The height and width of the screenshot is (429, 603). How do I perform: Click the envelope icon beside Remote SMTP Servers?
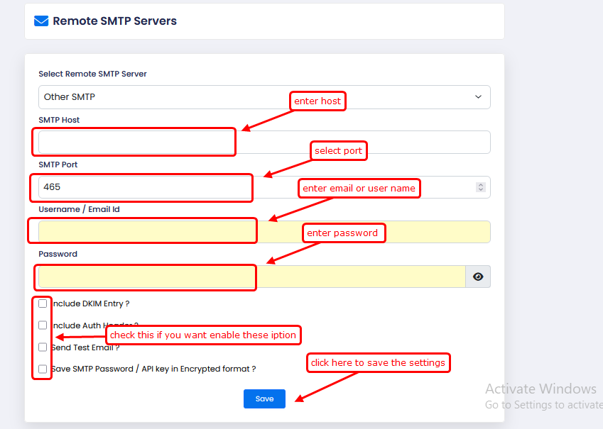coord(41,21)
